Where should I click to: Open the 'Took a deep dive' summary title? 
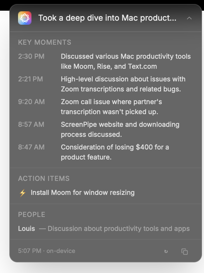coord(107,18)
